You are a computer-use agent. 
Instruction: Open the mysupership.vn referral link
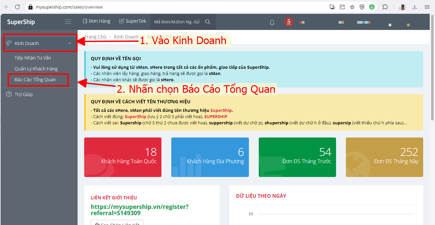point(140,210)
